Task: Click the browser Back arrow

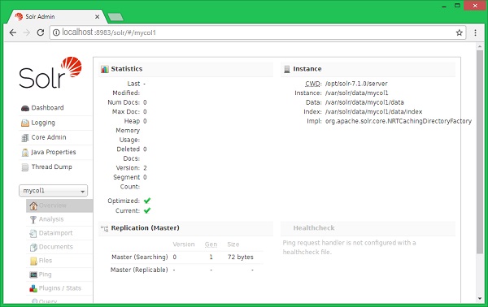Action: click(x=13, y=32)
